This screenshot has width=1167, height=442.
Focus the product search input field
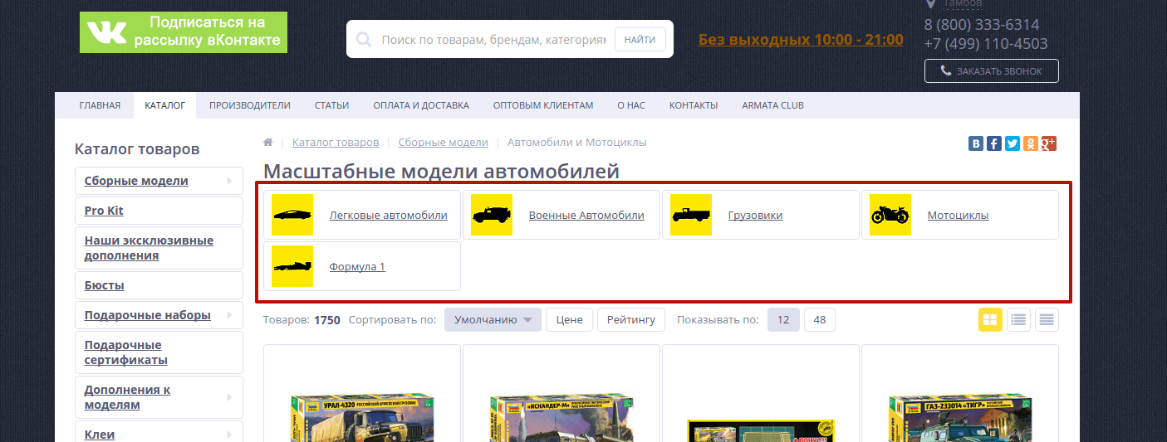tap(493, 39)
